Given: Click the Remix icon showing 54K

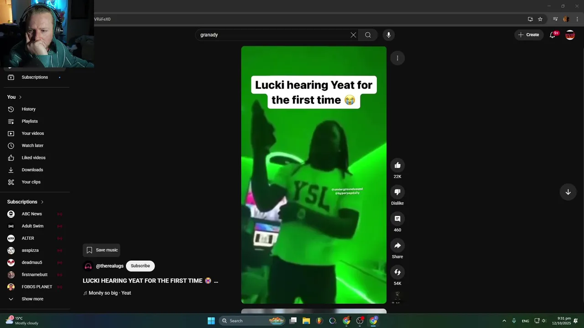Looking at the screenshot, I should [397, 272].
